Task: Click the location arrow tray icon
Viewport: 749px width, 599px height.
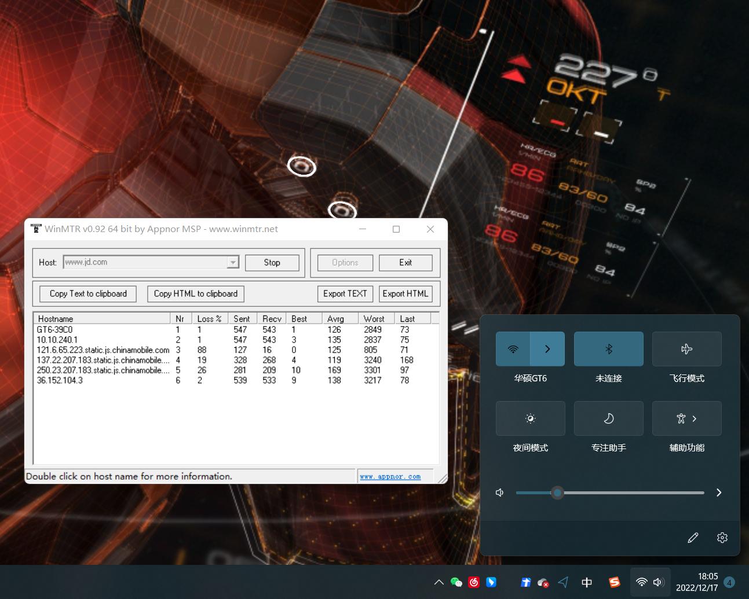Action: point(563,582)
